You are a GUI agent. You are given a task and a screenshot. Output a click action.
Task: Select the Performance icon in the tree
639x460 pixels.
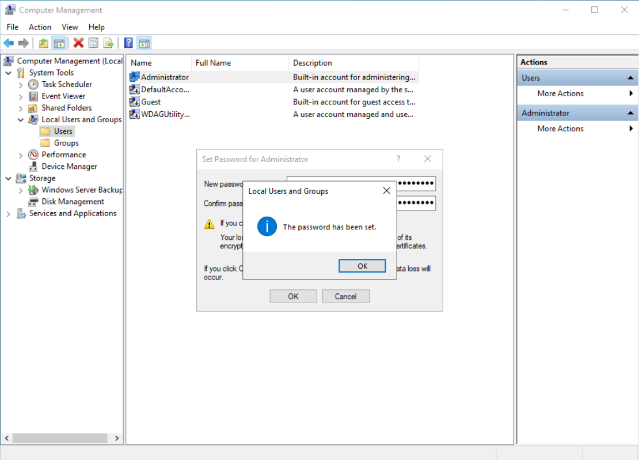click(33, 154)
